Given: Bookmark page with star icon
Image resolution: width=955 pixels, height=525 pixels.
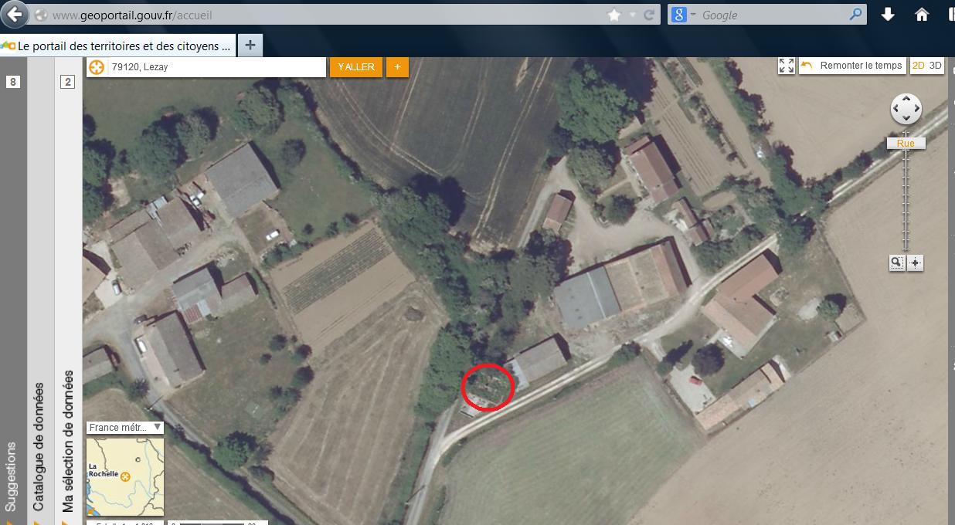Looking at the screenshot, I should tap(614, 15).
